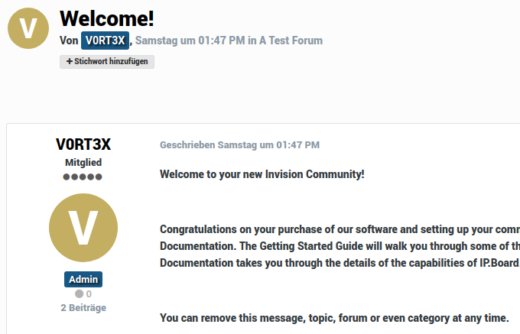This screenshot has width=520, height=334.
Task: Click the V0RT3X badge in the topic byline
Action: tap(106, 41)
